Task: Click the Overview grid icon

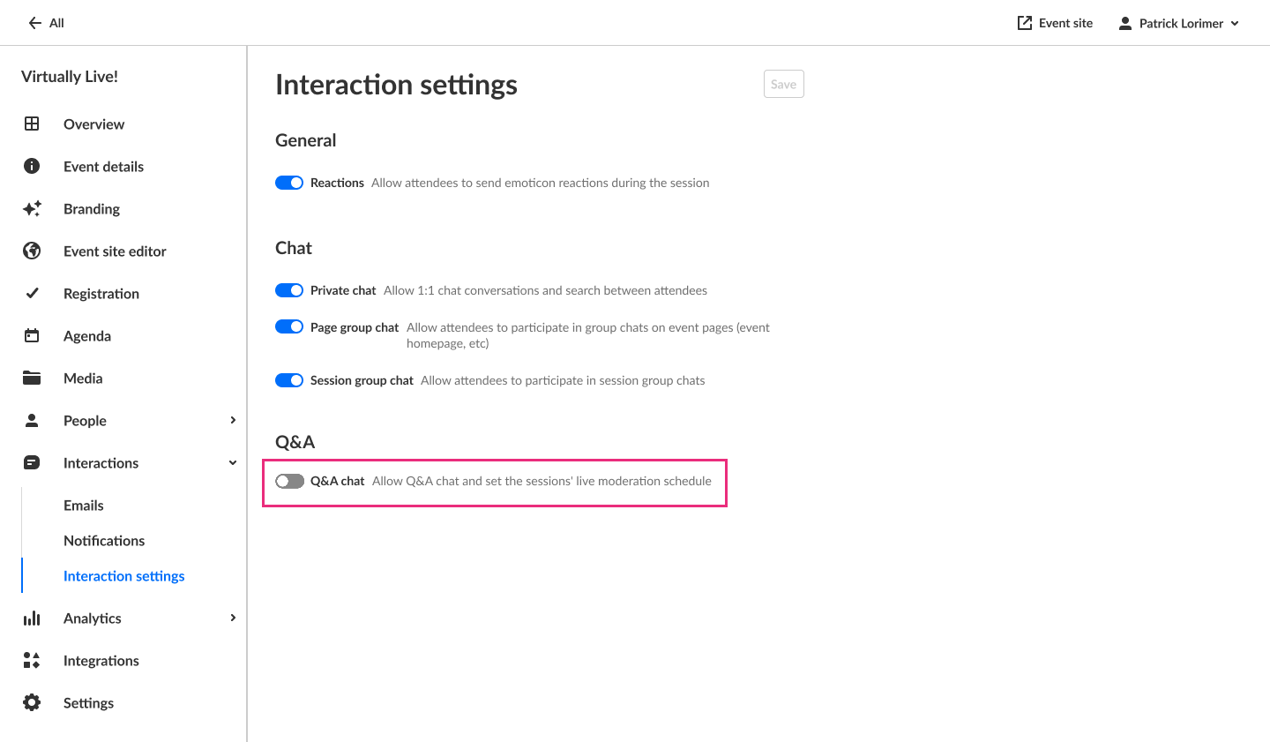Action: tap(32, 124)
